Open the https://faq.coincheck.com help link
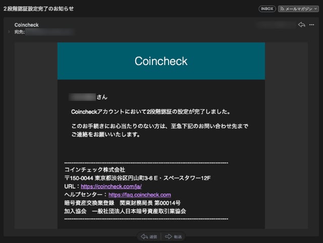The height and width of the screenshot is (243, 323). 140,195
